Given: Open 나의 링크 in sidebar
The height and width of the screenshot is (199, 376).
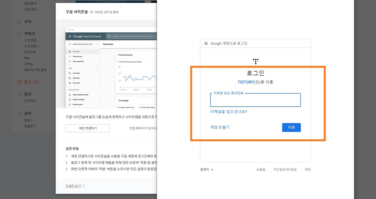Looking at the screenshot, I should pyautogui.click(x=30, y=101).
